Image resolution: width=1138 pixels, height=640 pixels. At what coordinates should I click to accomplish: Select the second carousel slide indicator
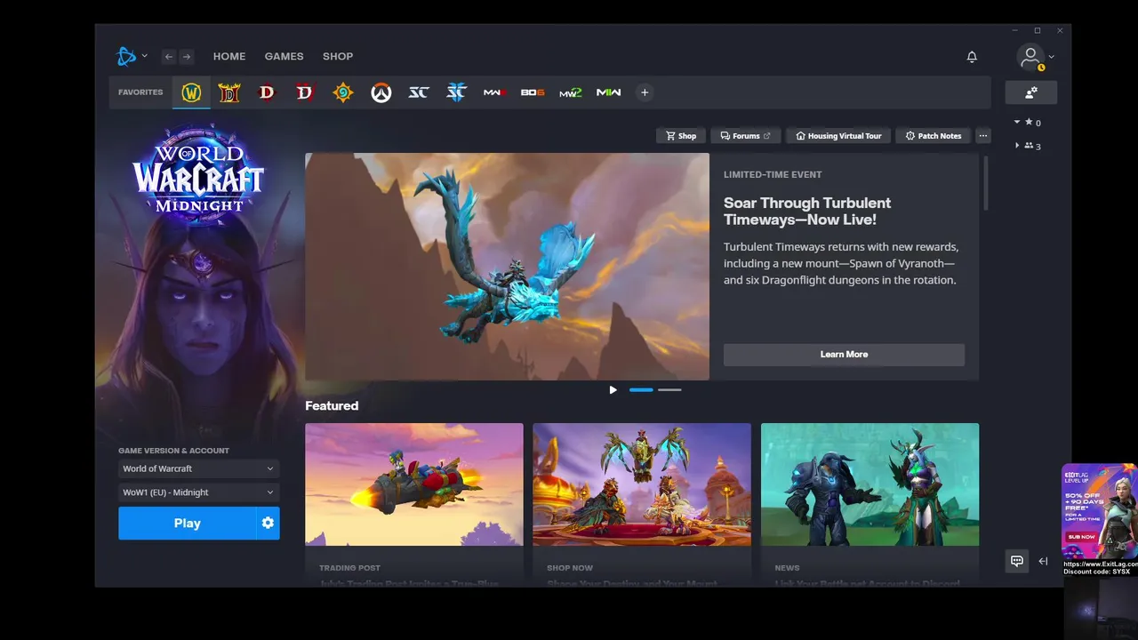[x=669, y=390]
